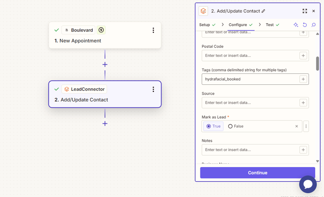Viewport: 324px width, 197px height.
Task: Open the chat support bubble
Action: point(308,184)
